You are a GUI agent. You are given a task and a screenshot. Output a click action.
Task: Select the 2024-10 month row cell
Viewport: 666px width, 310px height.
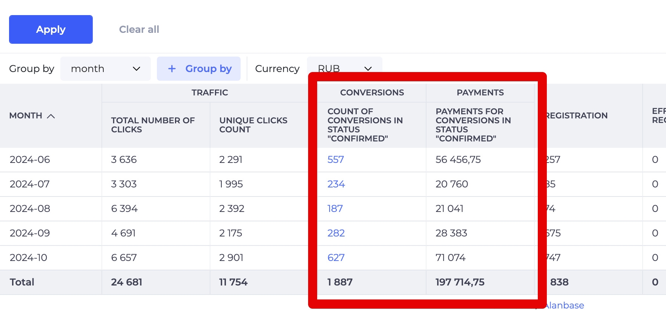coord(28,258)
